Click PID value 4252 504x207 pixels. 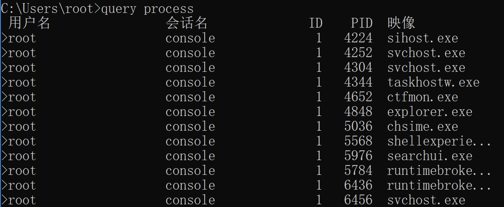click(358, 53)
